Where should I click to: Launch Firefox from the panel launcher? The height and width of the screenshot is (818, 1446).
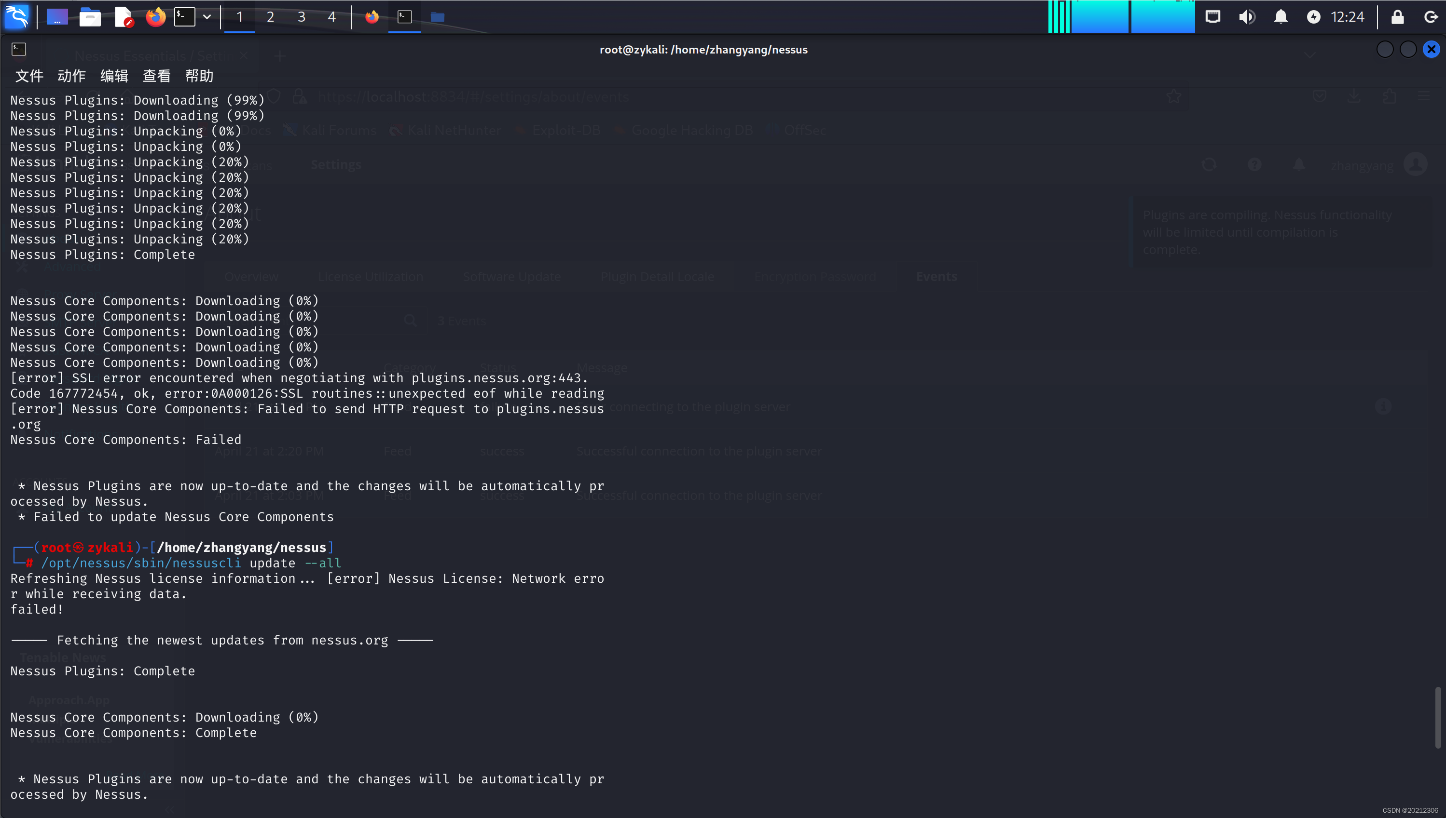point(156,17)
